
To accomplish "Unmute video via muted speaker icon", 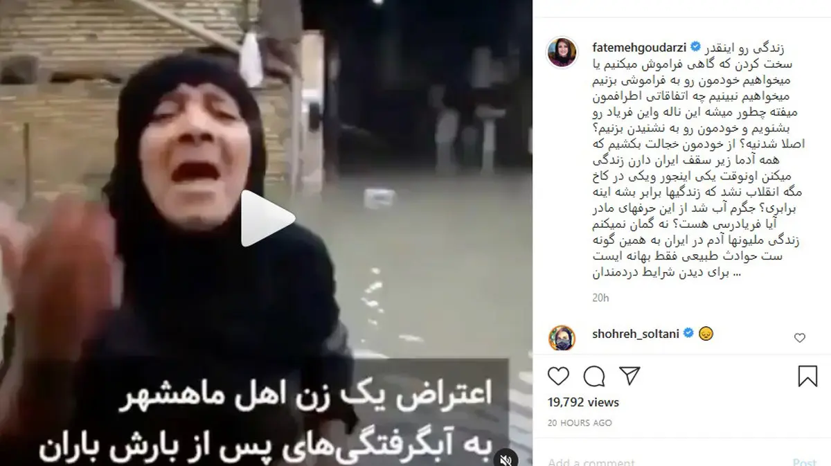I will [508, 458].
